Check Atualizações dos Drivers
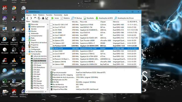182x102 pixels. tap(124, 18)
